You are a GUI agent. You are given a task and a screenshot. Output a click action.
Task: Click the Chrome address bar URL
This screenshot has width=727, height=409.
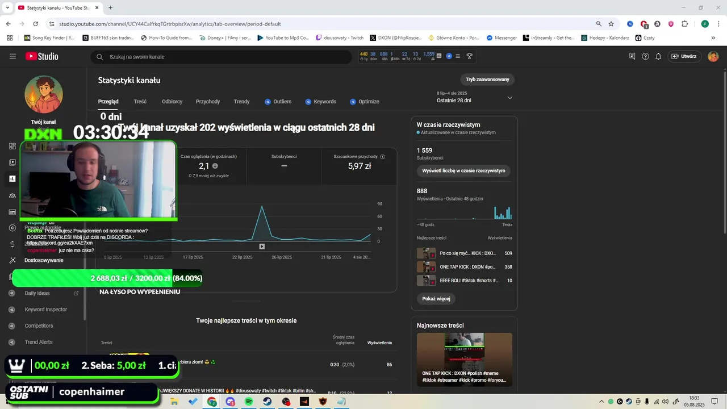pyautogui.click(x=170, y=24)
